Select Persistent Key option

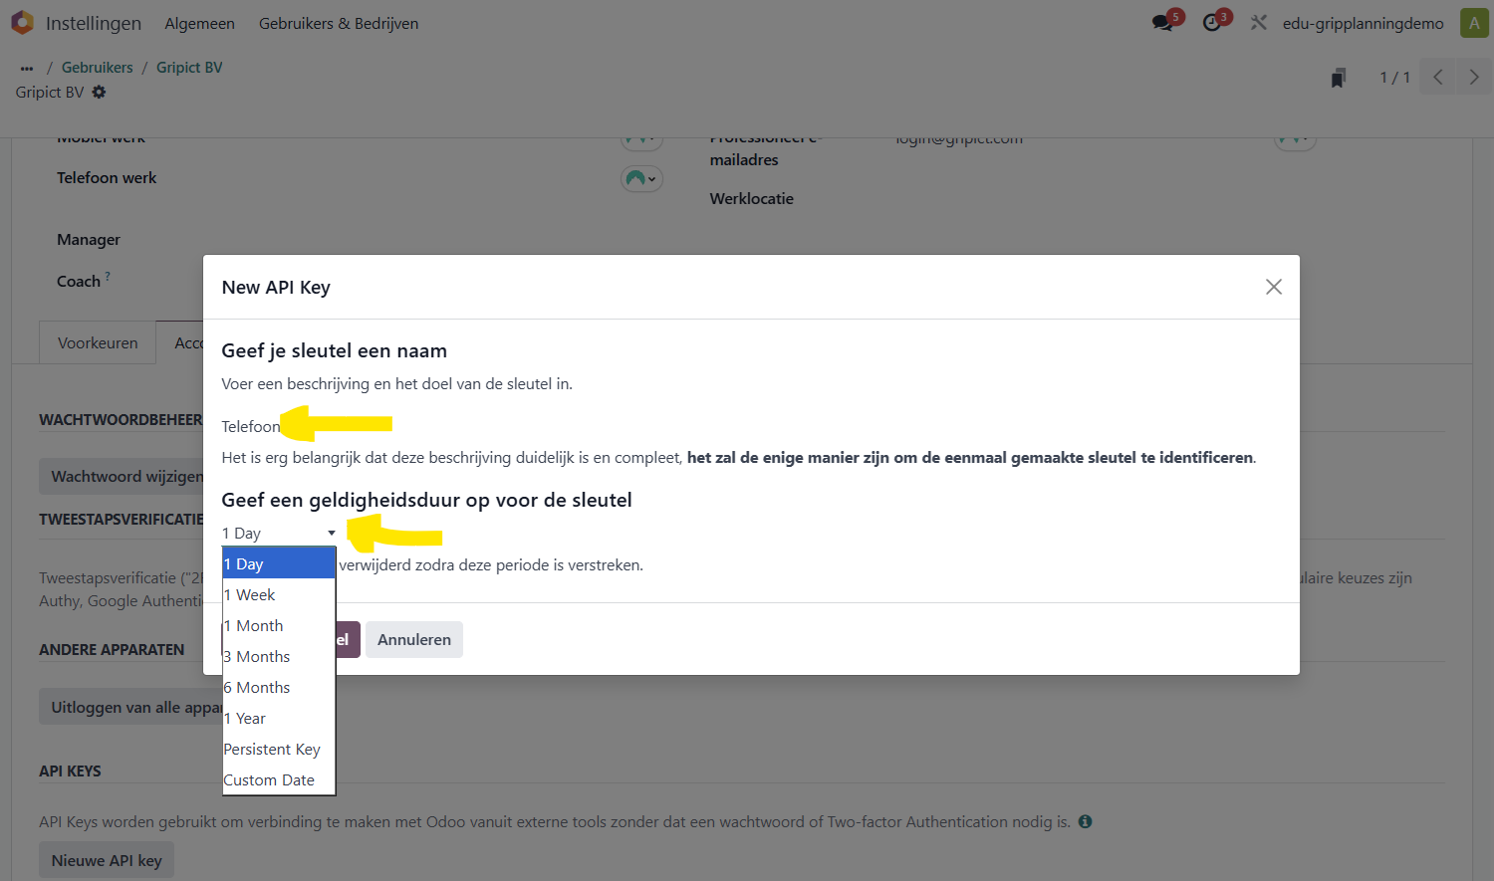279,750
